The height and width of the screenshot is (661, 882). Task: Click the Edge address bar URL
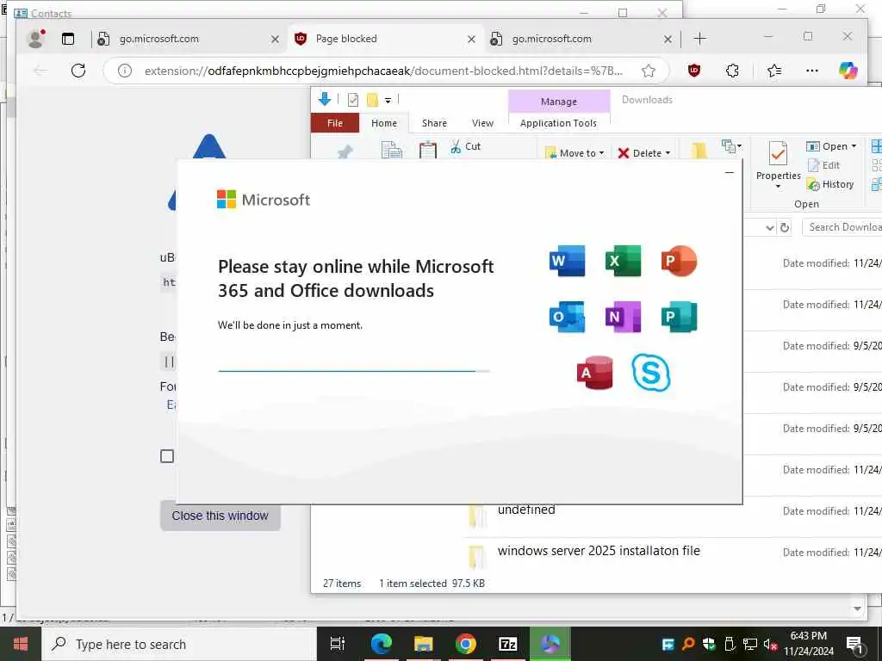pyautogui.click(x=383, y=71)
